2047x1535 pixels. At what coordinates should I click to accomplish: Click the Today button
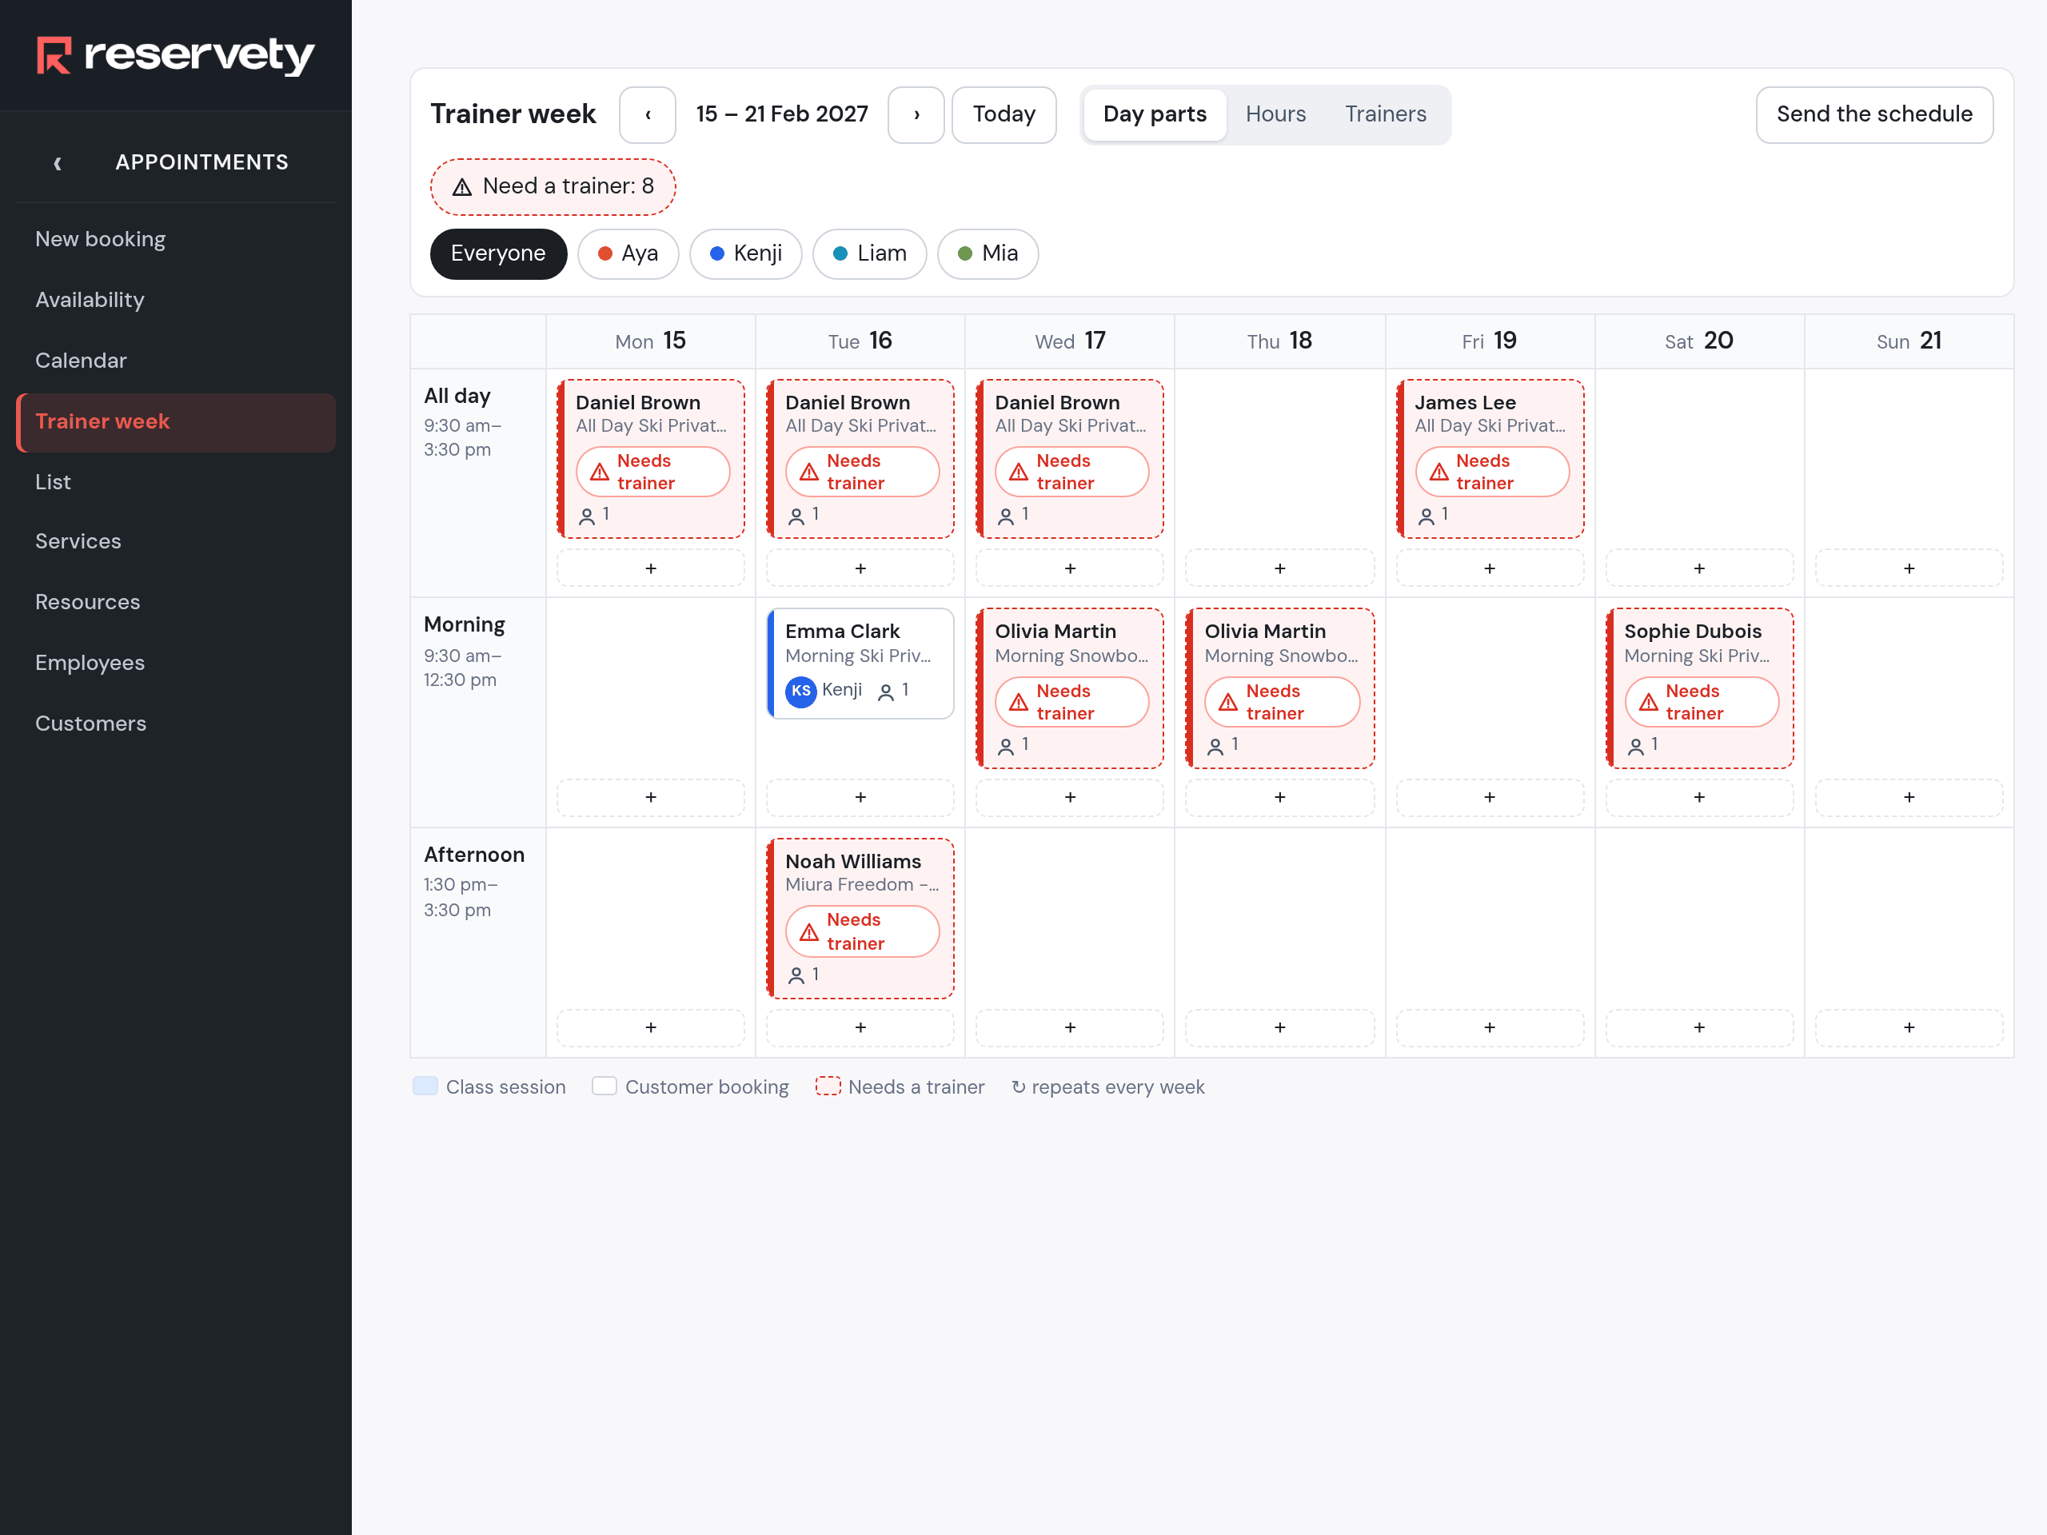(1004, 115)
